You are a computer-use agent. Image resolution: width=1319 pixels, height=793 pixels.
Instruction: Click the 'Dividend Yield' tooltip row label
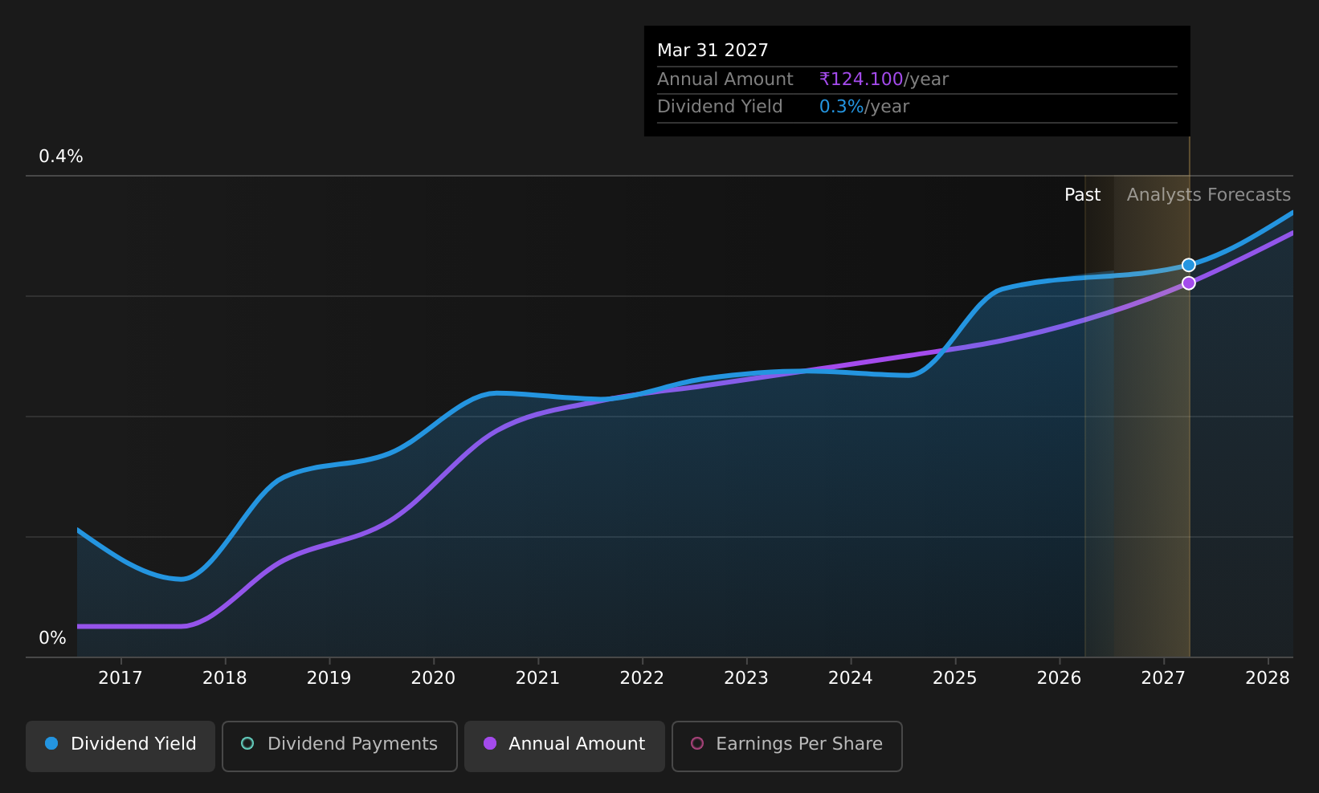pos(720,107)
